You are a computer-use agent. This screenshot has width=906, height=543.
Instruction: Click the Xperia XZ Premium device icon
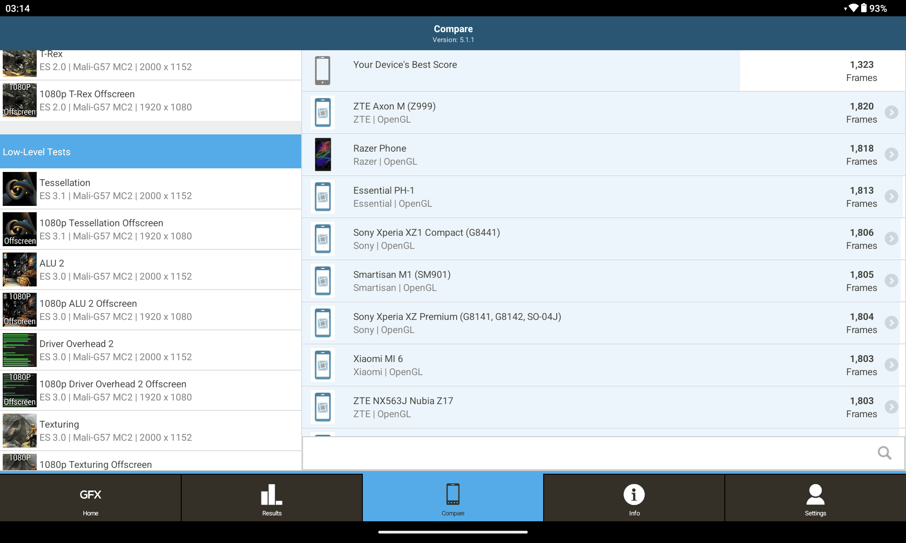(323, 323)
